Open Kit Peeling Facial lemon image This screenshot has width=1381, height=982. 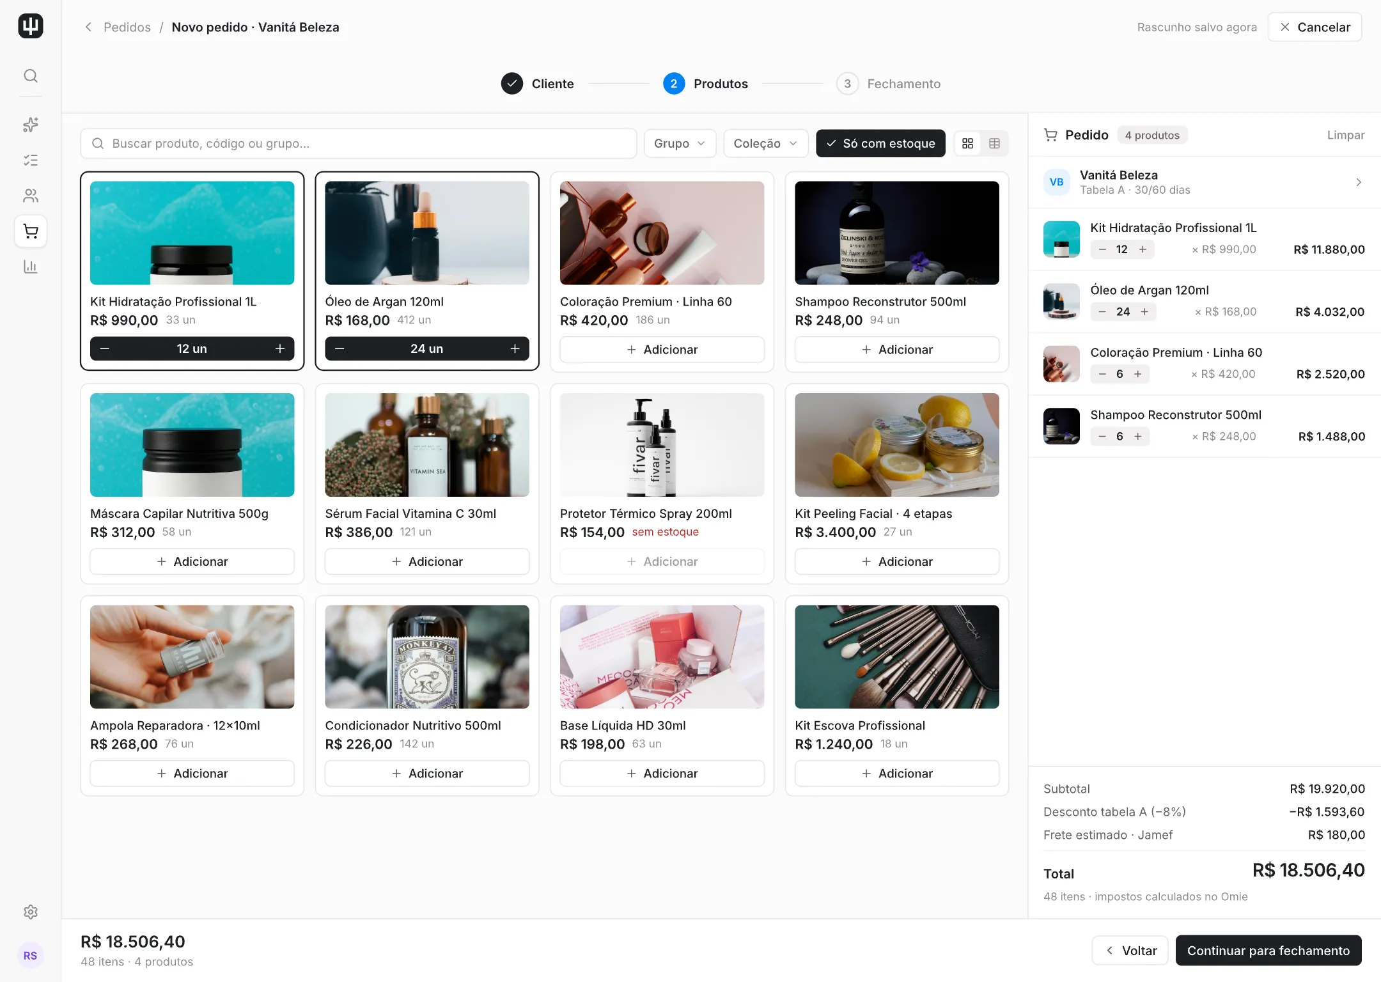click(x=896, y=444)
